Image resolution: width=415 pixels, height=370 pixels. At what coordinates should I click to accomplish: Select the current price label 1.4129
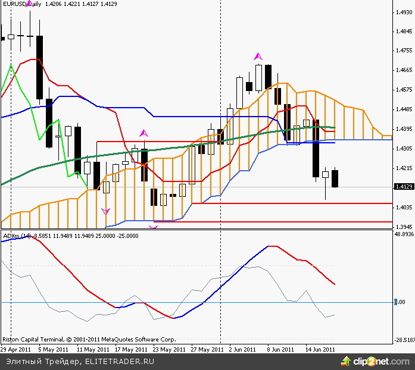click(x=403, y=187)
